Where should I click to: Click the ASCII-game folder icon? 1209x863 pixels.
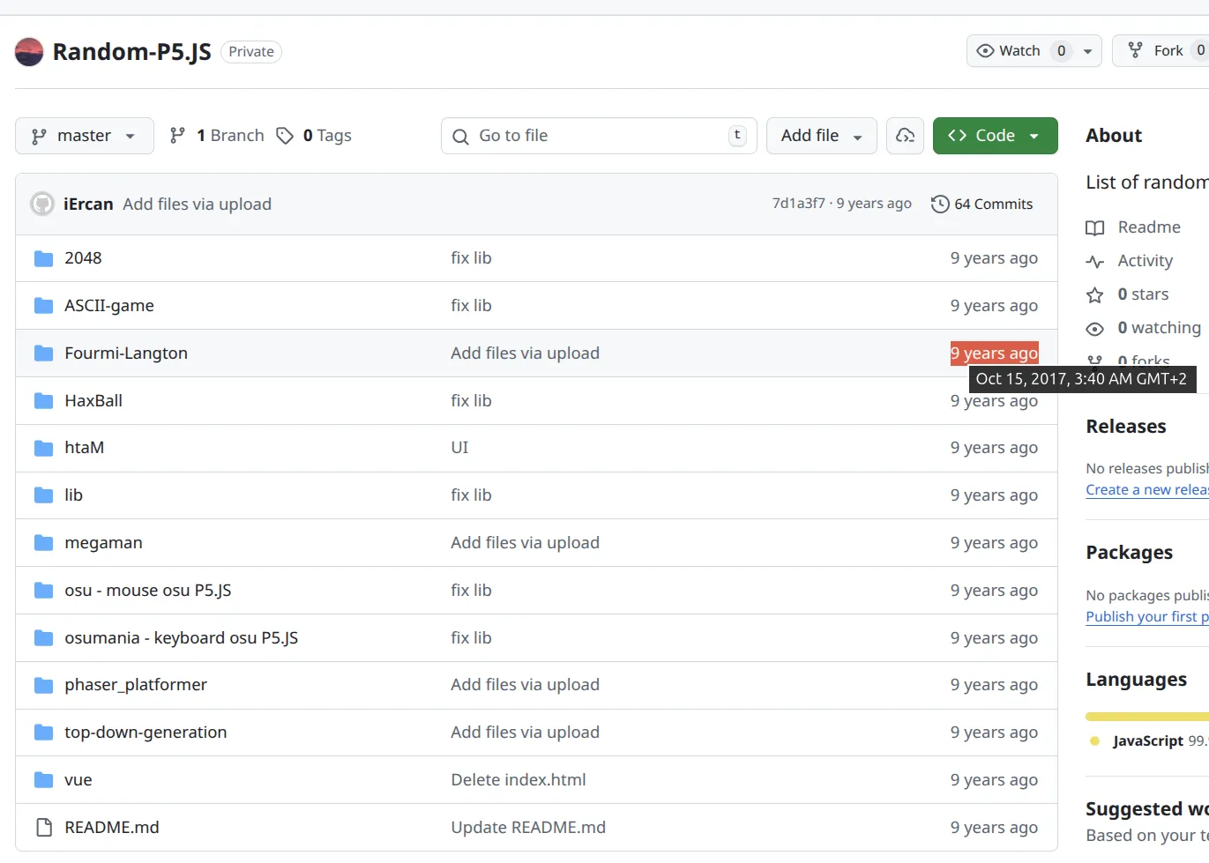coord(43,306)
